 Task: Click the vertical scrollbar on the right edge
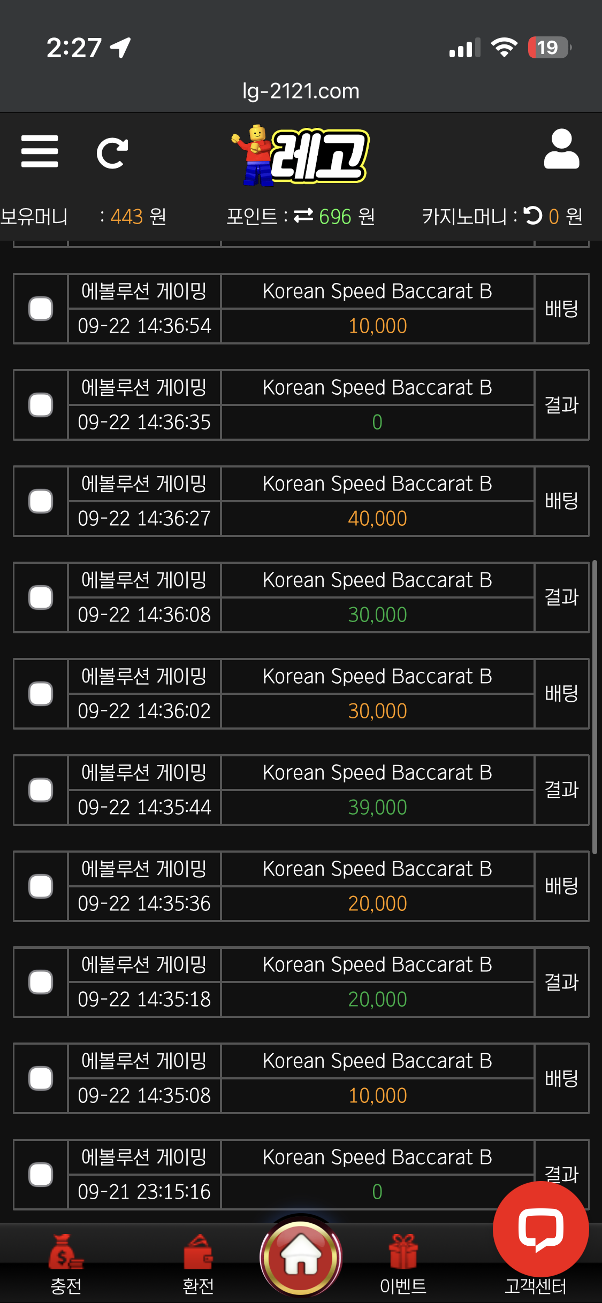tap(595, 706)
